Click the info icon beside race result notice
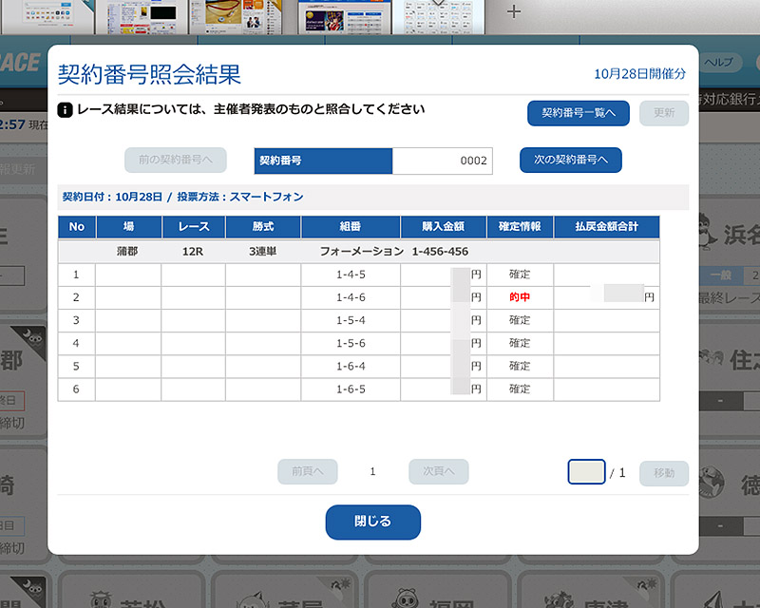 click(x=65, y=110)
